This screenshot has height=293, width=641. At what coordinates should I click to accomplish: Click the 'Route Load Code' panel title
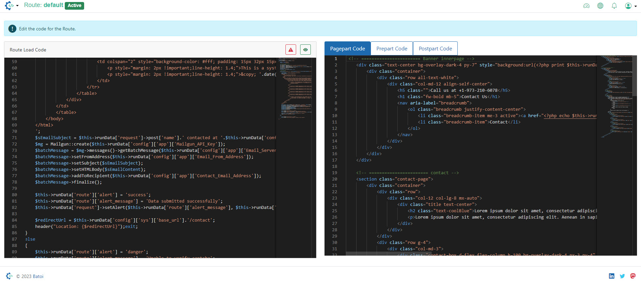pos(28,50)
